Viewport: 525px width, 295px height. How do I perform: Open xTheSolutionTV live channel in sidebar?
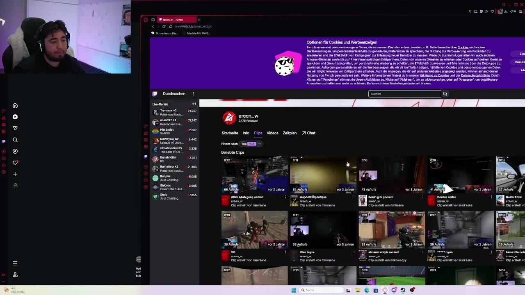pos(174,150)
